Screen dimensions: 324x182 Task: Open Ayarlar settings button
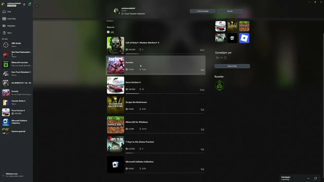(230, 11)
